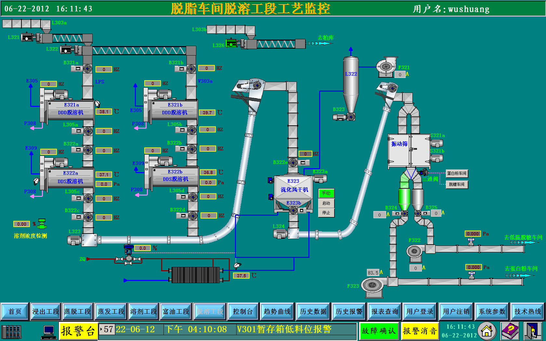The width and height of the screenshot is (546, 341).
Task: Click the B324 airlock valve icon
Action: tap(404, 213)
